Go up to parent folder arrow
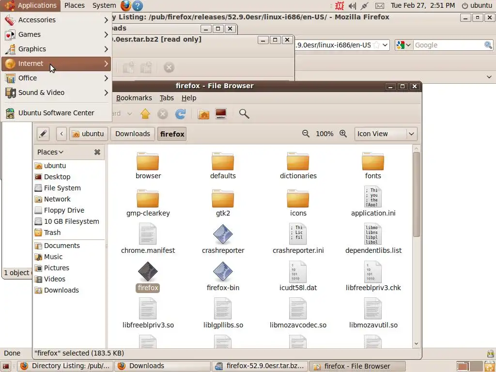This screenshot has width=496, height=372. [x=145, y=113]
